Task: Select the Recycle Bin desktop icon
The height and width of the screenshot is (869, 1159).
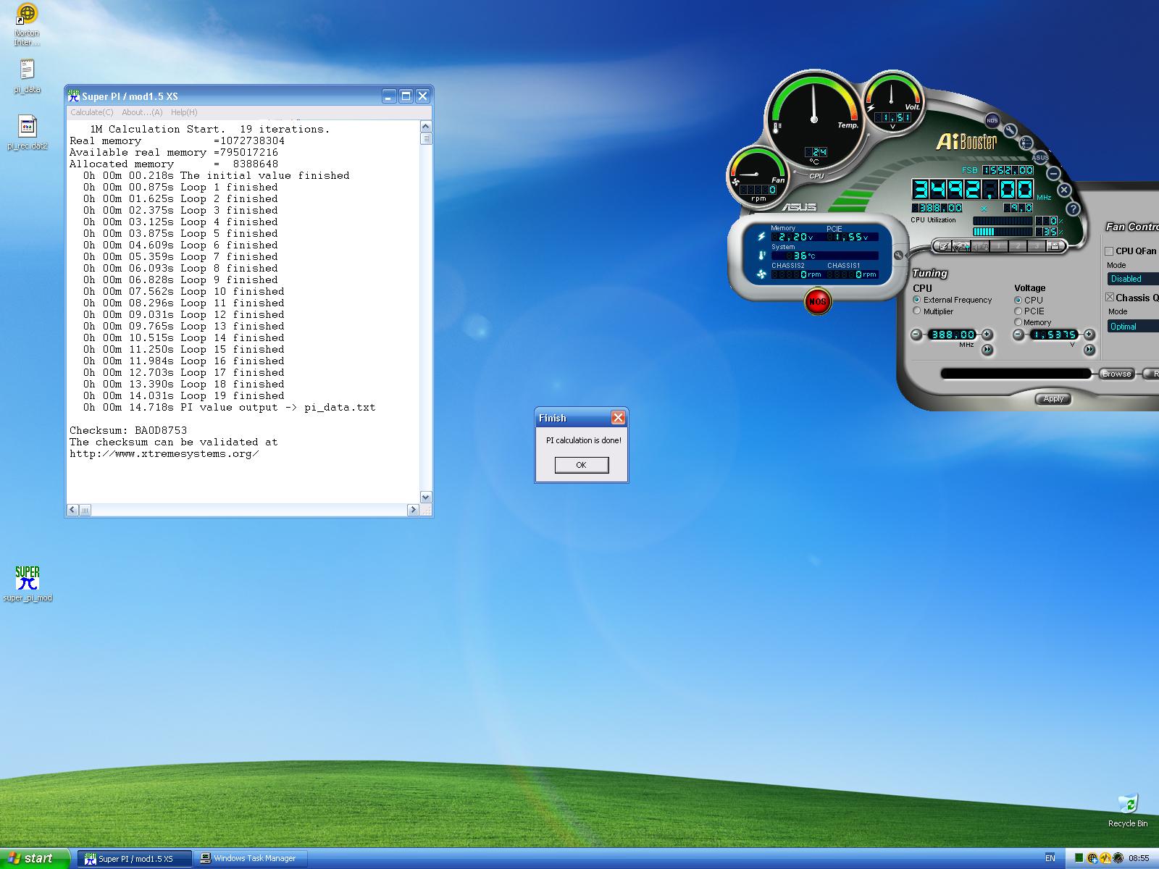Action: point(1128,810)
